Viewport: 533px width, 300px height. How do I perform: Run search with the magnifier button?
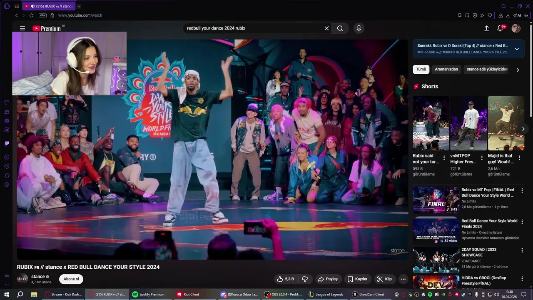click(340, 28)
